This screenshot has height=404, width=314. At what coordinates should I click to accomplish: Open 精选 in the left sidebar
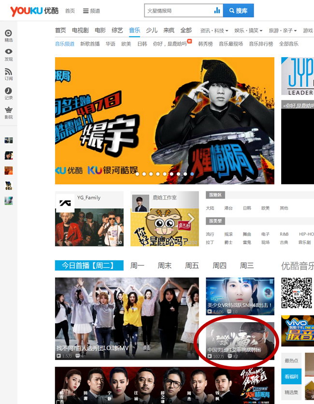(8, 36)
